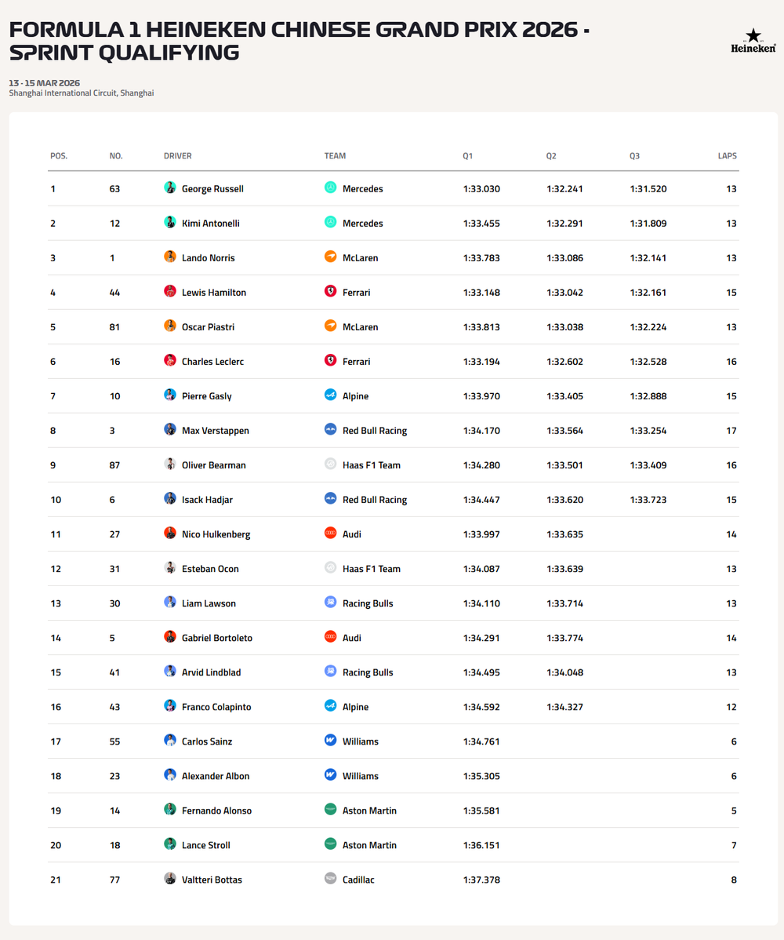The height and width of the screenshot is (940, 784).
Task: Click the DRIVER column header
Action: [x=178, y=156]
